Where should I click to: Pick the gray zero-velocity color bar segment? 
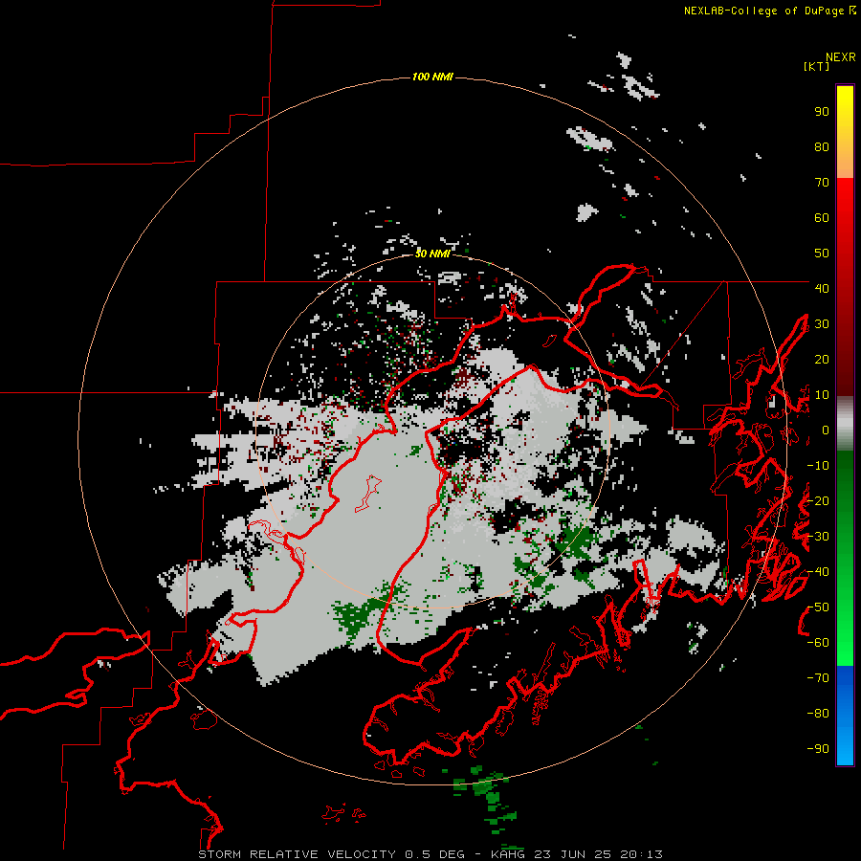(845, 424)
